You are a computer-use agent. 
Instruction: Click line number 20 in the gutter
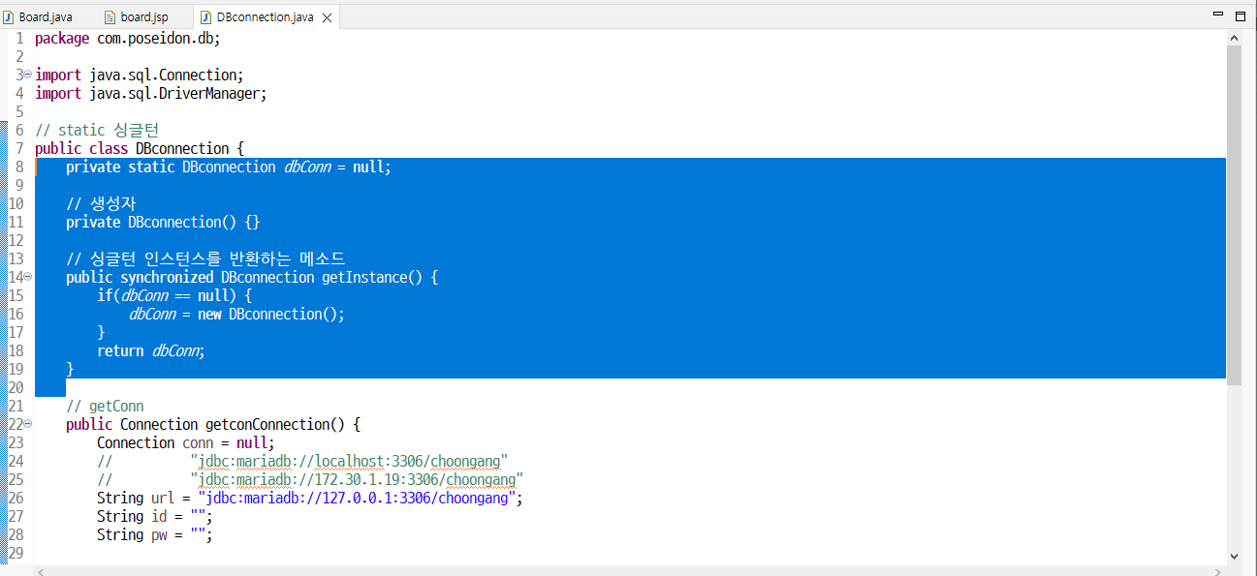point(16,388)
